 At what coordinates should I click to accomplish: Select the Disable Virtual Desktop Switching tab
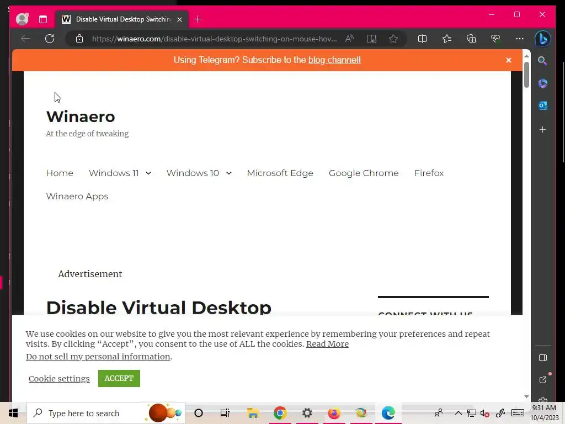(x=122, y=19)
